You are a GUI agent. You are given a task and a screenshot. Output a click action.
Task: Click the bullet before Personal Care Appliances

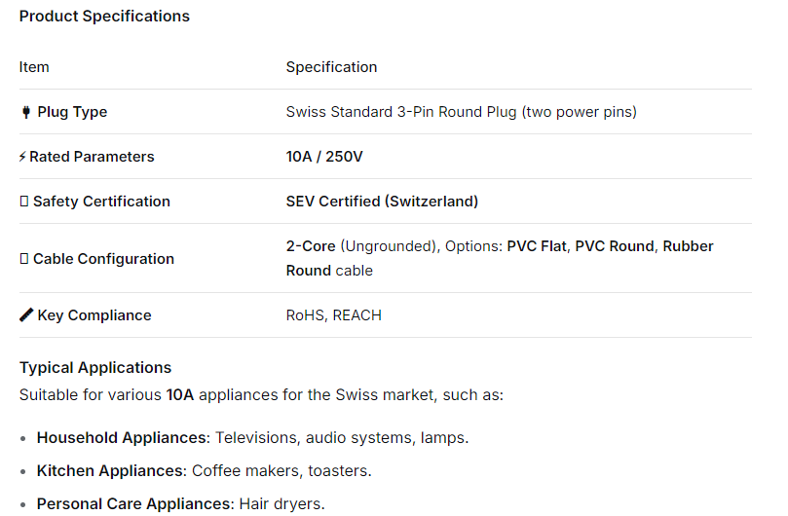coord(23,504)
